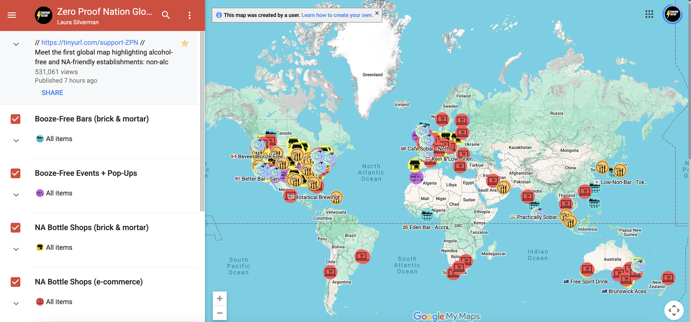Collapse the map description chevron
The image size is (691, 322).
pyautogui.click(x=16, y=44)
